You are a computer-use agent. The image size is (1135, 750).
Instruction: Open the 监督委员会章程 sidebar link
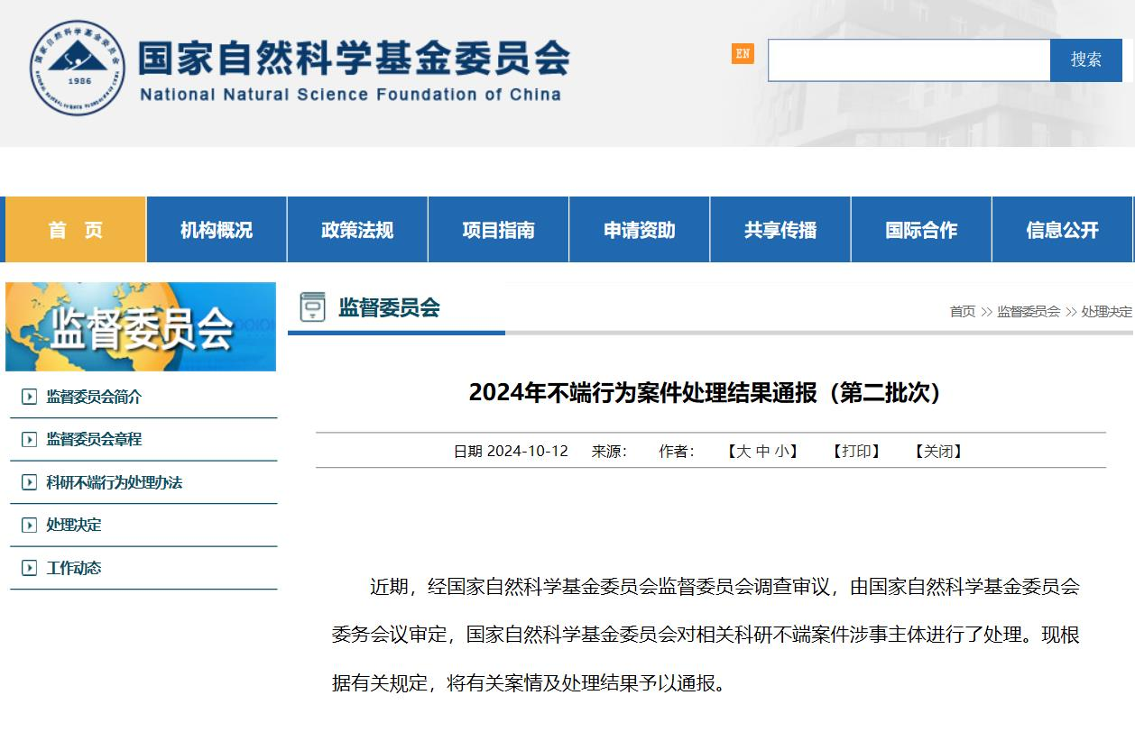click(x=94, y=439)
